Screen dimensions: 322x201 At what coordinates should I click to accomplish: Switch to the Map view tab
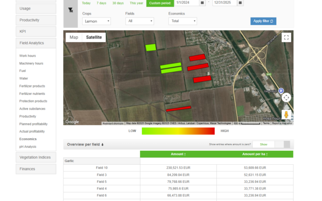point(74,37)
